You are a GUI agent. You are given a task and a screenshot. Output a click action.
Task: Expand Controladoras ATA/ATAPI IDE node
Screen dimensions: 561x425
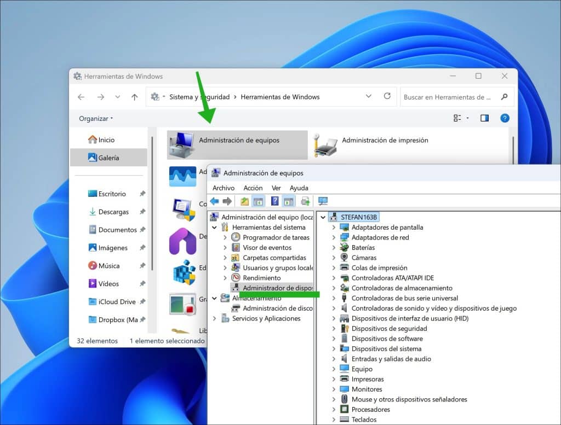[x=334, y=277]
